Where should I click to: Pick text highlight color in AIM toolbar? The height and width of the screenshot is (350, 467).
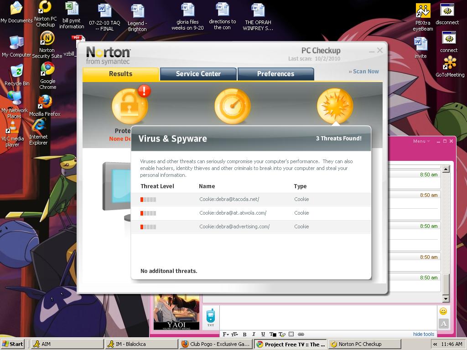282,334
